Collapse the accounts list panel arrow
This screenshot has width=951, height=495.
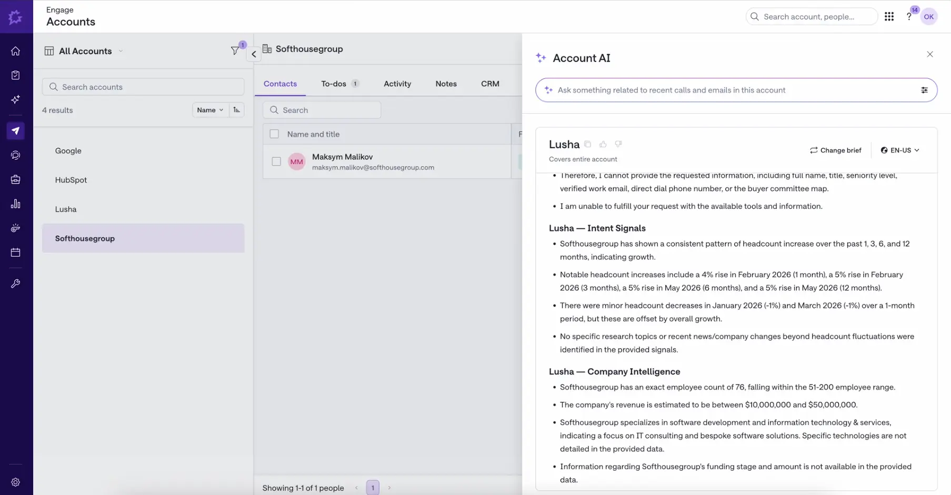(x=254, y=54)
